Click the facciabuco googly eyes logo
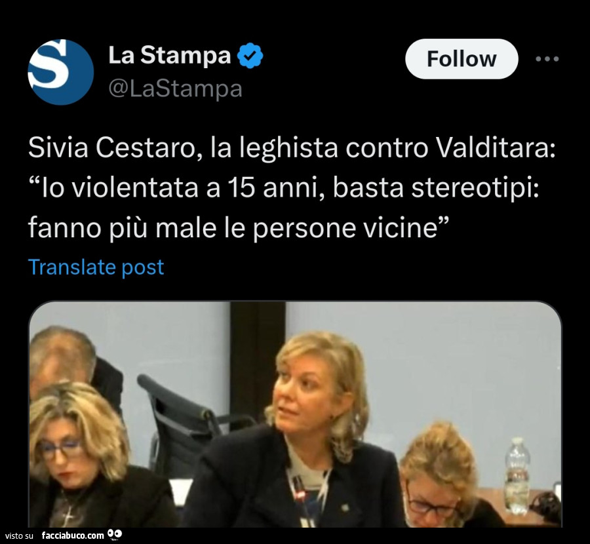Screen dimensions: 590x544 coord(115,534)
